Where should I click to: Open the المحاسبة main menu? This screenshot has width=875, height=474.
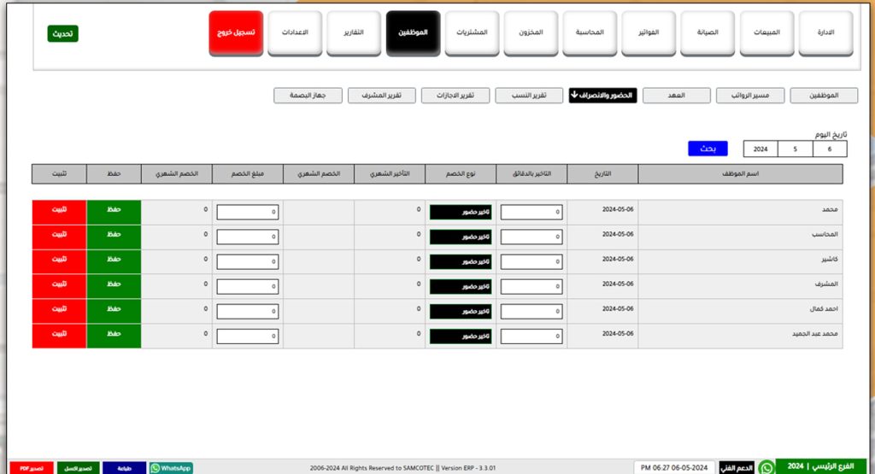tap(590, 33)
